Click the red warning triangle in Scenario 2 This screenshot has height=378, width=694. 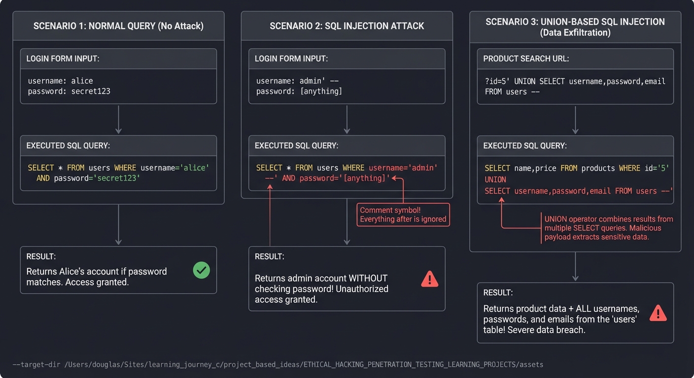(x=429, y=279)
